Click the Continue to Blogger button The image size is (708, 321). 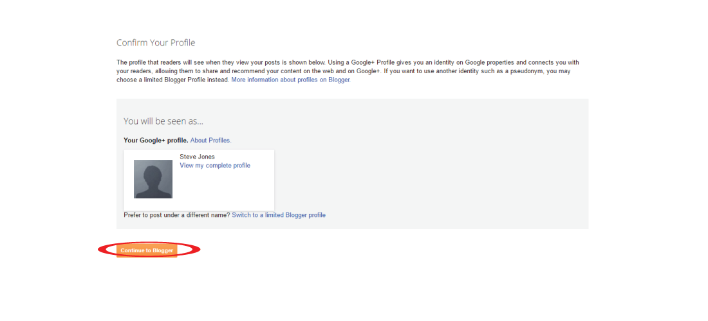click(x=147, y=250)
